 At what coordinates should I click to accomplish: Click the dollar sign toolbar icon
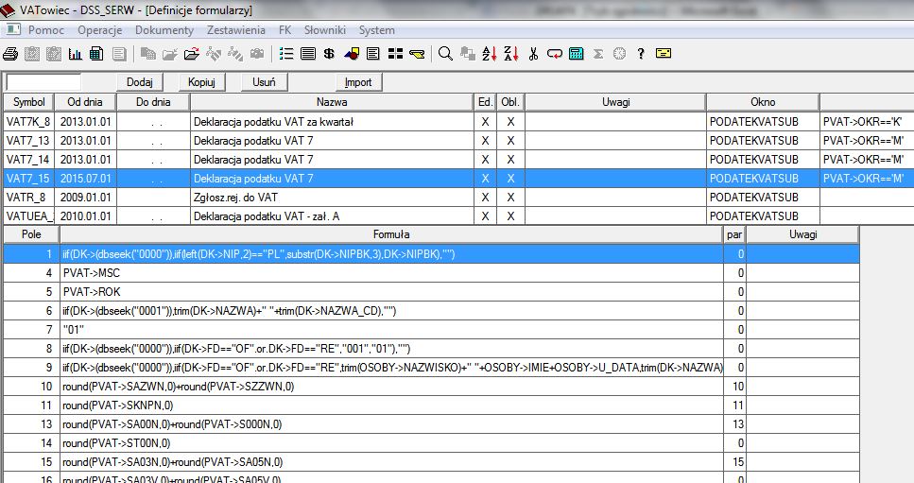(x=329, y=53)
